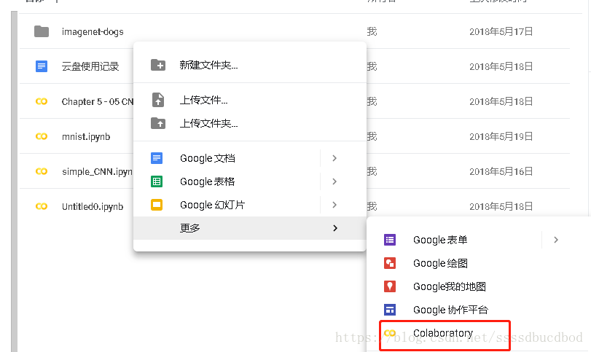Screen dimensions: 591x352
Task: Click the Google My Maps pin icon
Action: click(x=390, y=286)
